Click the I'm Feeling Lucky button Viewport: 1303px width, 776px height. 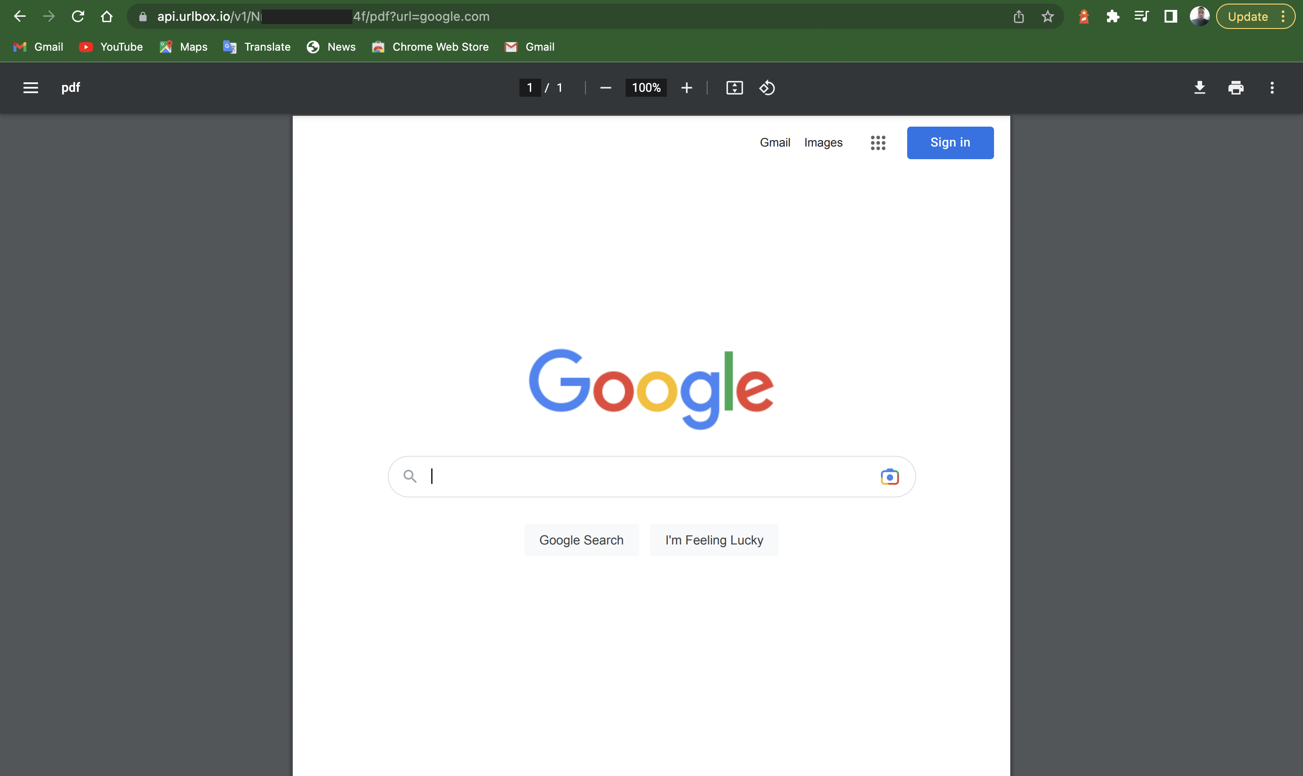pos(713,539)
